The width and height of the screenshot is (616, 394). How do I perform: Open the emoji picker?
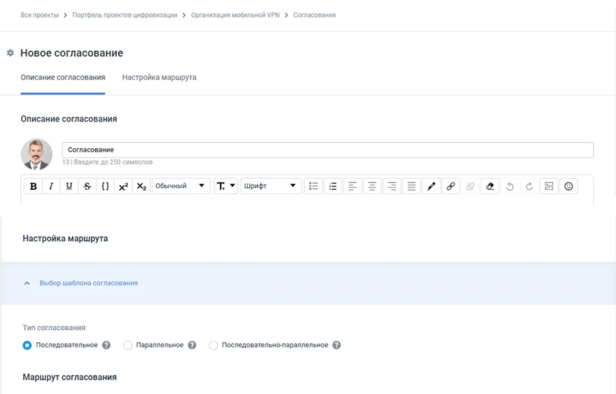tap(568, 186)
